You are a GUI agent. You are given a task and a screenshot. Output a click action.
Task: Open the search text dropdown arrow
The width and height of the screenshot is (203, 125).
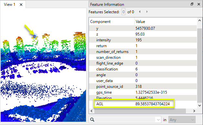(158, 120)
